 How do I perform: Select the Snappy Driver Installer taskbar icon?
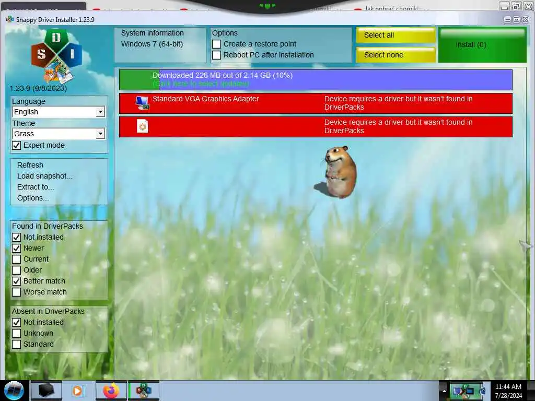144,391
